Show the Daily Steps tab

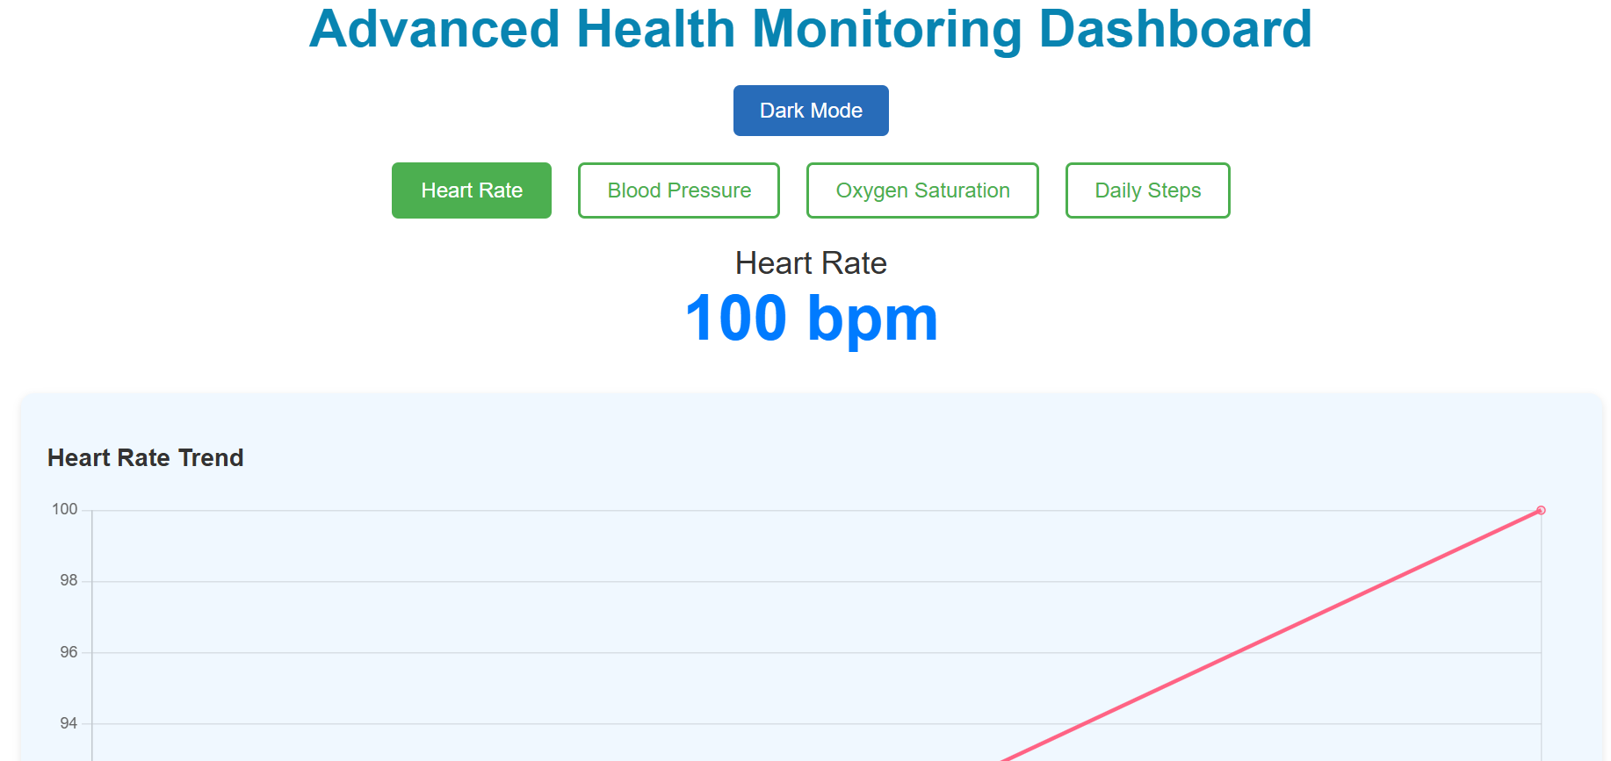(1147, 190)
